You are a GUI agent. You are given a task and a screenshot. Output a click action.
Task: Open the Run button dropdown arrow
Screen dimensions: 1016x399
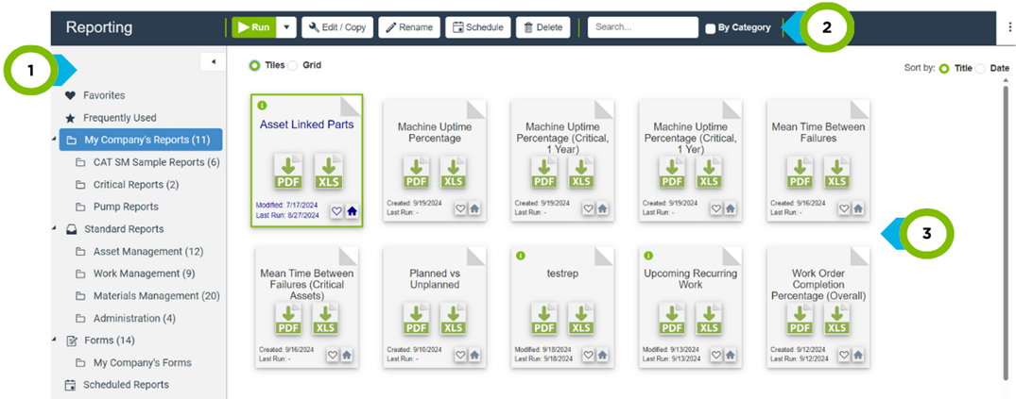(x=286, y=27)
